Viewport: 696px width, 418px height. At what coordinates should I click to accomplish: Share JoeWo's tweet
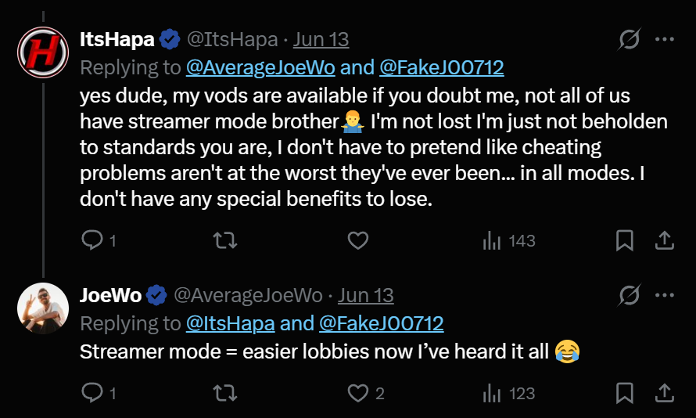(x=665, y=393)
